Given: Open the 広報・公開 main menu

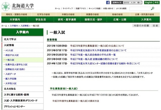Looking at the screenshot, I should [120, 19].
